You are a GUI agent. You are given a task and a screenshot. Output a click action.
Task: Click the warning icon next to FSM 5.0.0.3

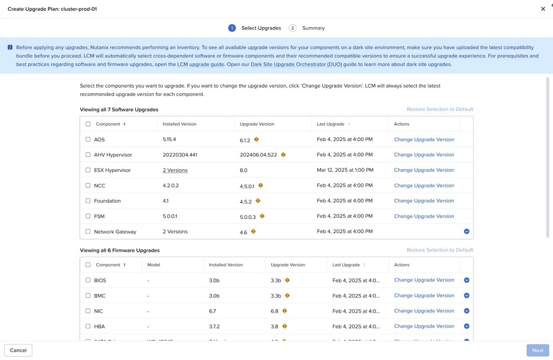click(x=262, y=216)
